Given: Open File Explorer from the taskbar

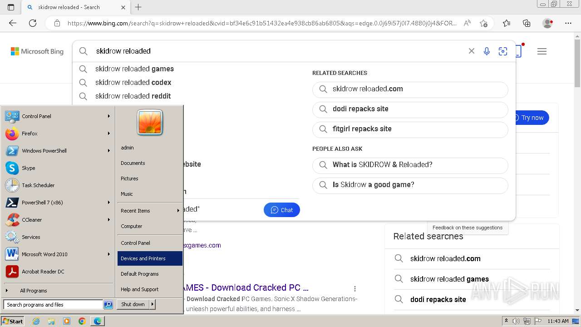Looking at the screenshot, I should pyautogui.click(x=51, y=321).
